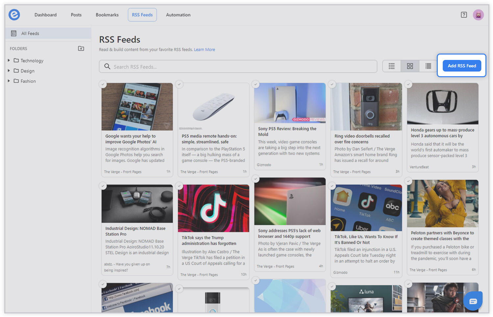
Task: Open 'Honda gears up to mass-produce' title
Action: click(x=442, y=133)
